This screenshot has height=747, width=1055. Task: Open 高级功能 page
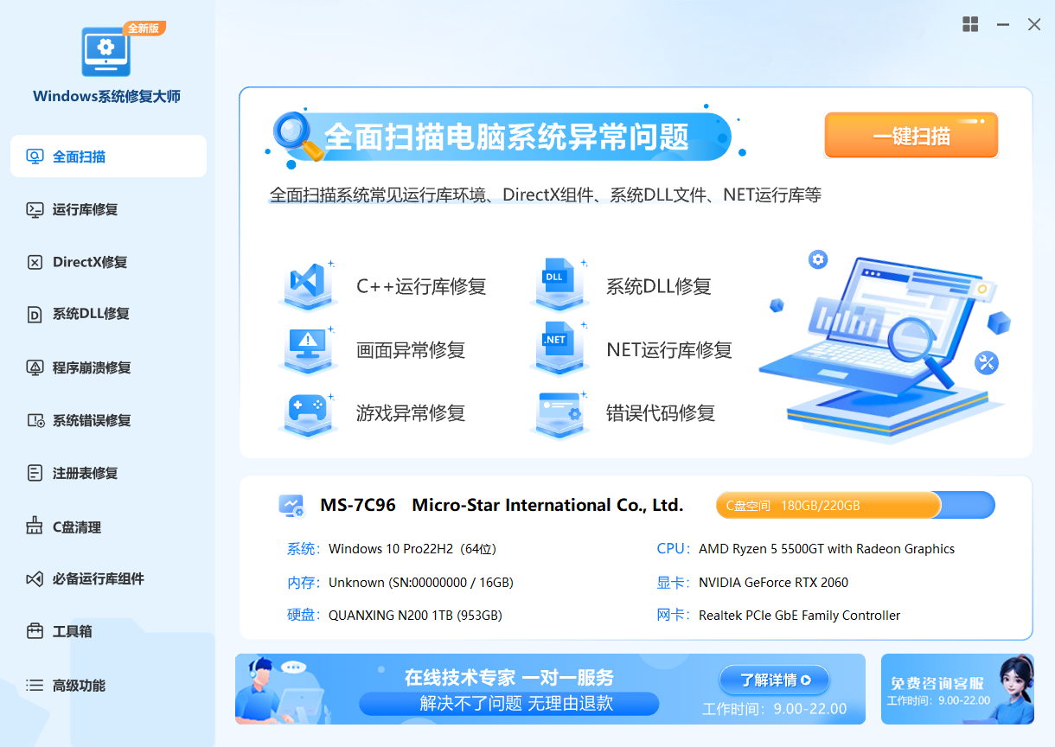coord(108,685)
